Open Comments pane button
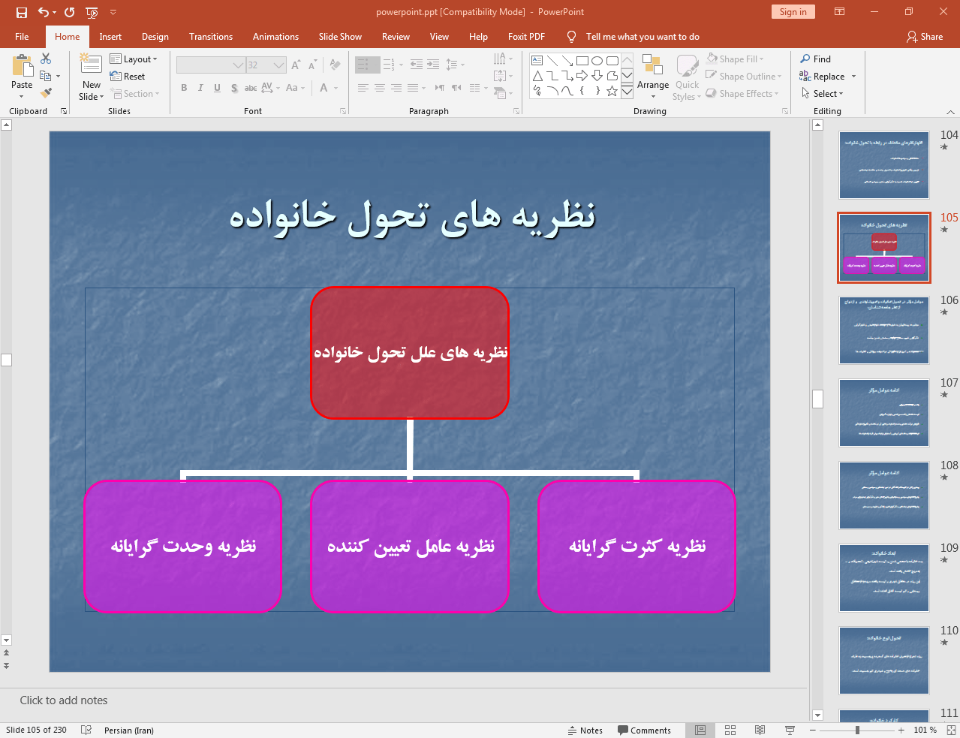 [x=644, y=730]
